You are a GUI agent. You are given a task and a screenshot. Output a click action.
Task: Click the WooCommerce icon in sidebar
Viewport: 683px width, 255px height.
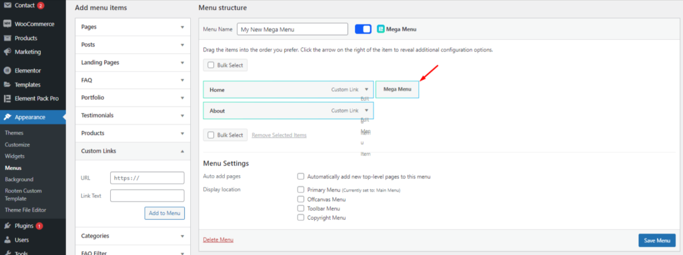tap(7, 24)
